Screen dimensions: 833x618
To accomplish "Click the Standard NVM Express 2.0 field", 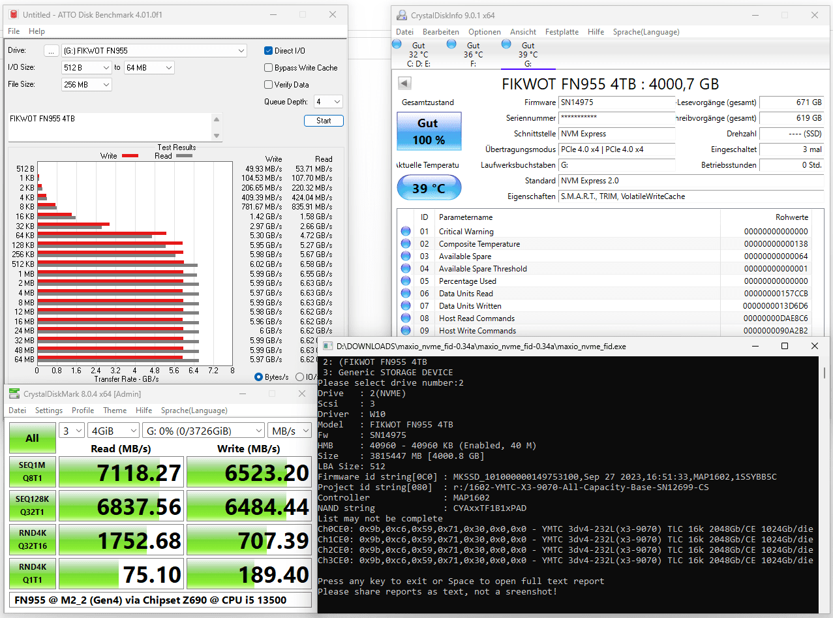I will [691, 181].
